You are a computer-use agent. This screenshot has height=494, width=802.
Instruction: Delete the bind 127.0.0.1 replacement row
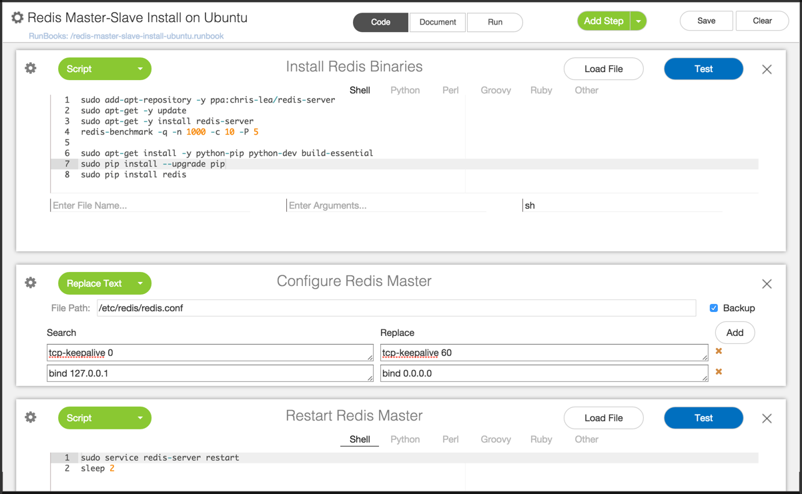(719, 372)
